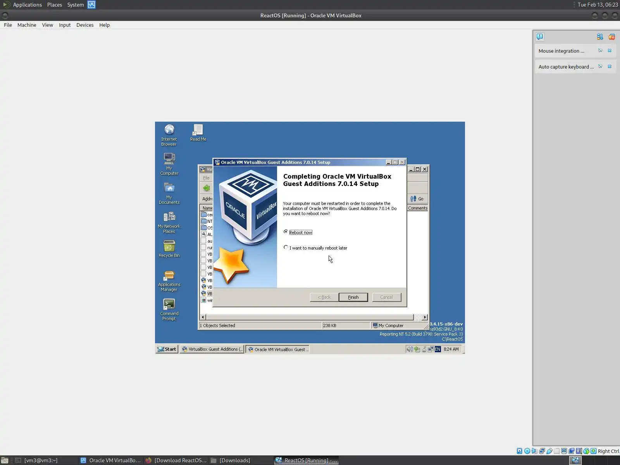Click the notification sort order icon
The height and width of the screenshot is (465, 620).
(600, 37)
